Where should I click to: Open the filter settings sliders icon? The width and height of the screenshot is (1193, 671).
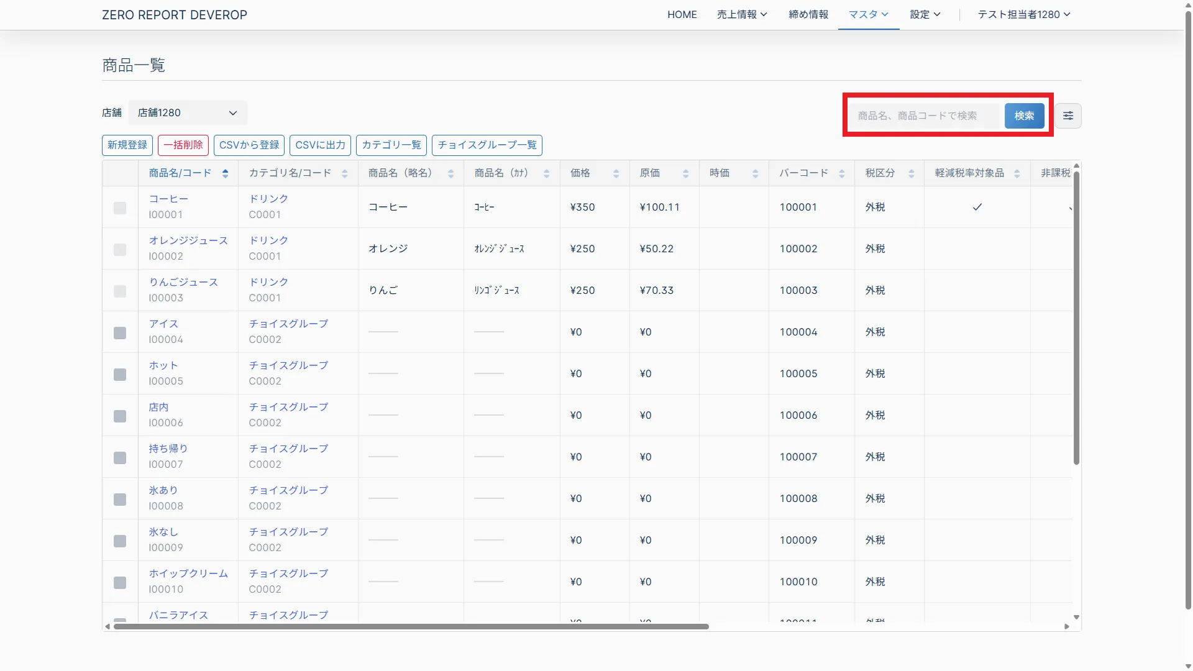pos(1067,116)
